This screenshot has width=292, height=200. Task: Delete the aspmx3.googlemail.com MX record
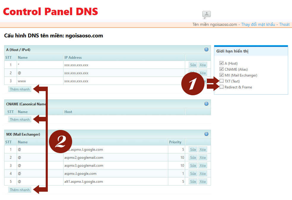202,166
